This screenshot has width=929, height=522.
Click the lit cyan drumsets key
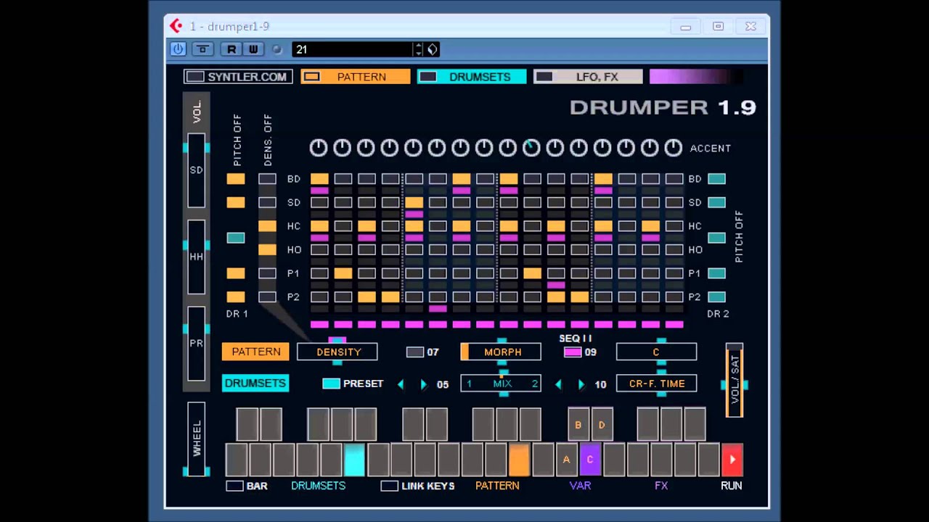click(x=354, y=460)
